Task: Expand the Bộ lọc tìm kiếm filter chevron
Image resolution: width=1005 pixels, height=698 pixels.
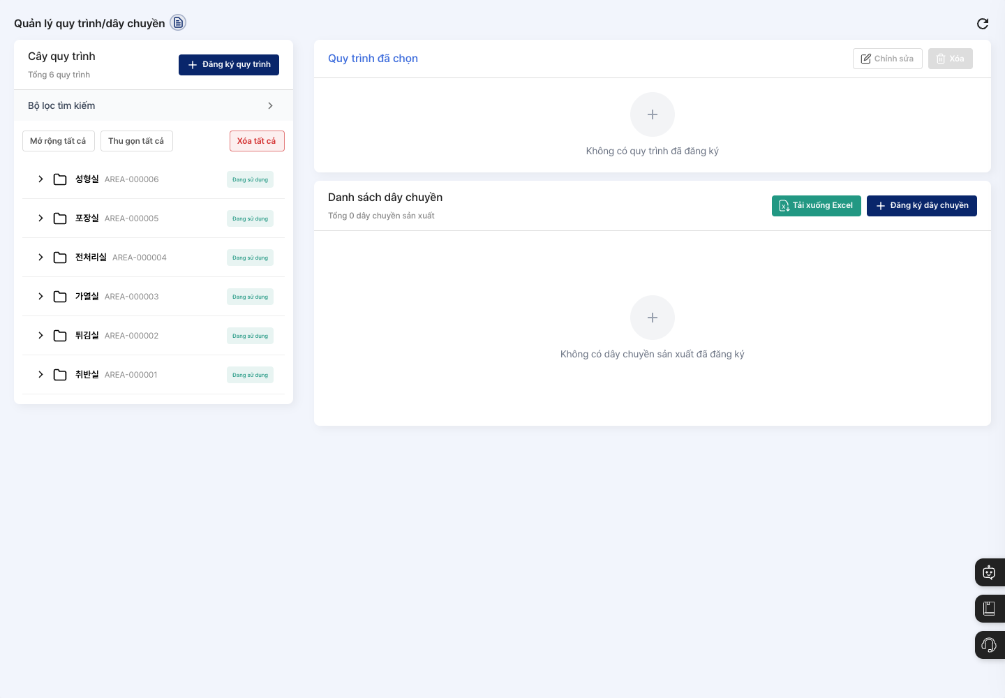Action: (270, 106)
